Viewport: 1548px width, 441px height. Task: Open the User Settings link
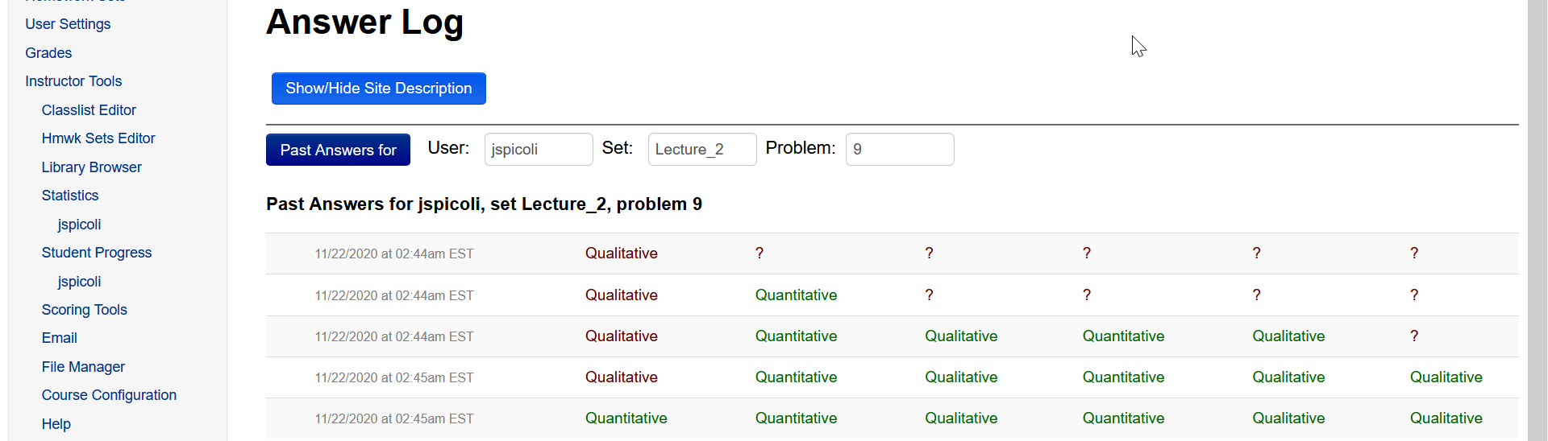68,24
